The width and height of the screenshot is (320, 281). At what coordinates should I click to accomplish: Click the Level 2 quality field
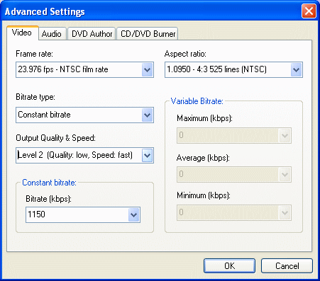[84, 156]
